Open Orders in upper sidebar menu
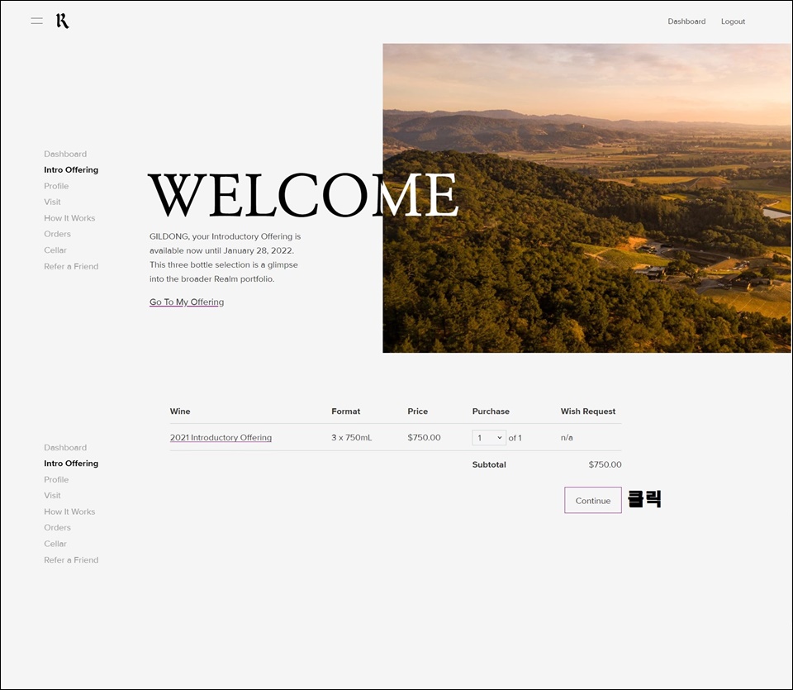This screenshot has height=690, width=793. click(x=57, y=234)
